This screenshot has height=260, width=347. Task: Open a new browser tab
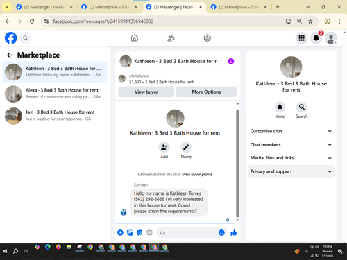(278, 7)
